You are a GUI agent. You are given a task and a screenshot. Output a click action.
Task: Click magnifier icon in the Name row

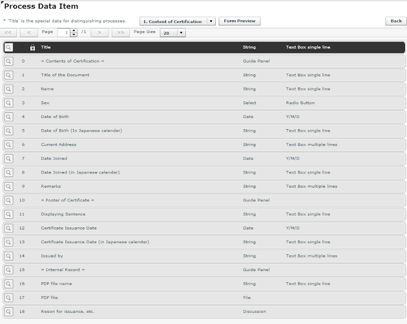coord(9,89)
